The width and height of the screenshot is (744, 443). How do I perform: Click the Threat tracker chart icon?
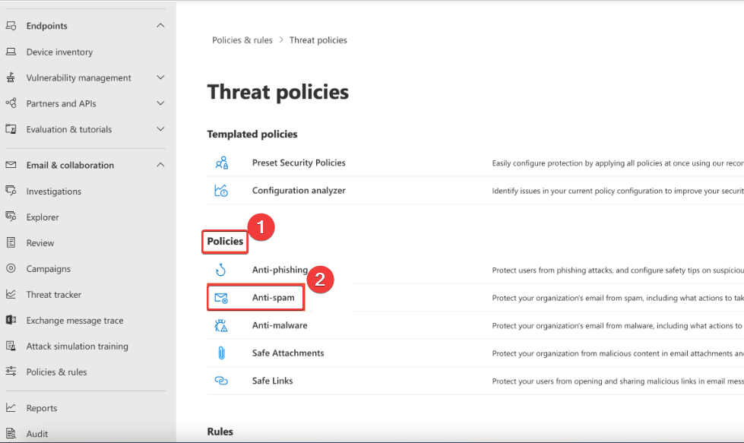click(11, 294)
